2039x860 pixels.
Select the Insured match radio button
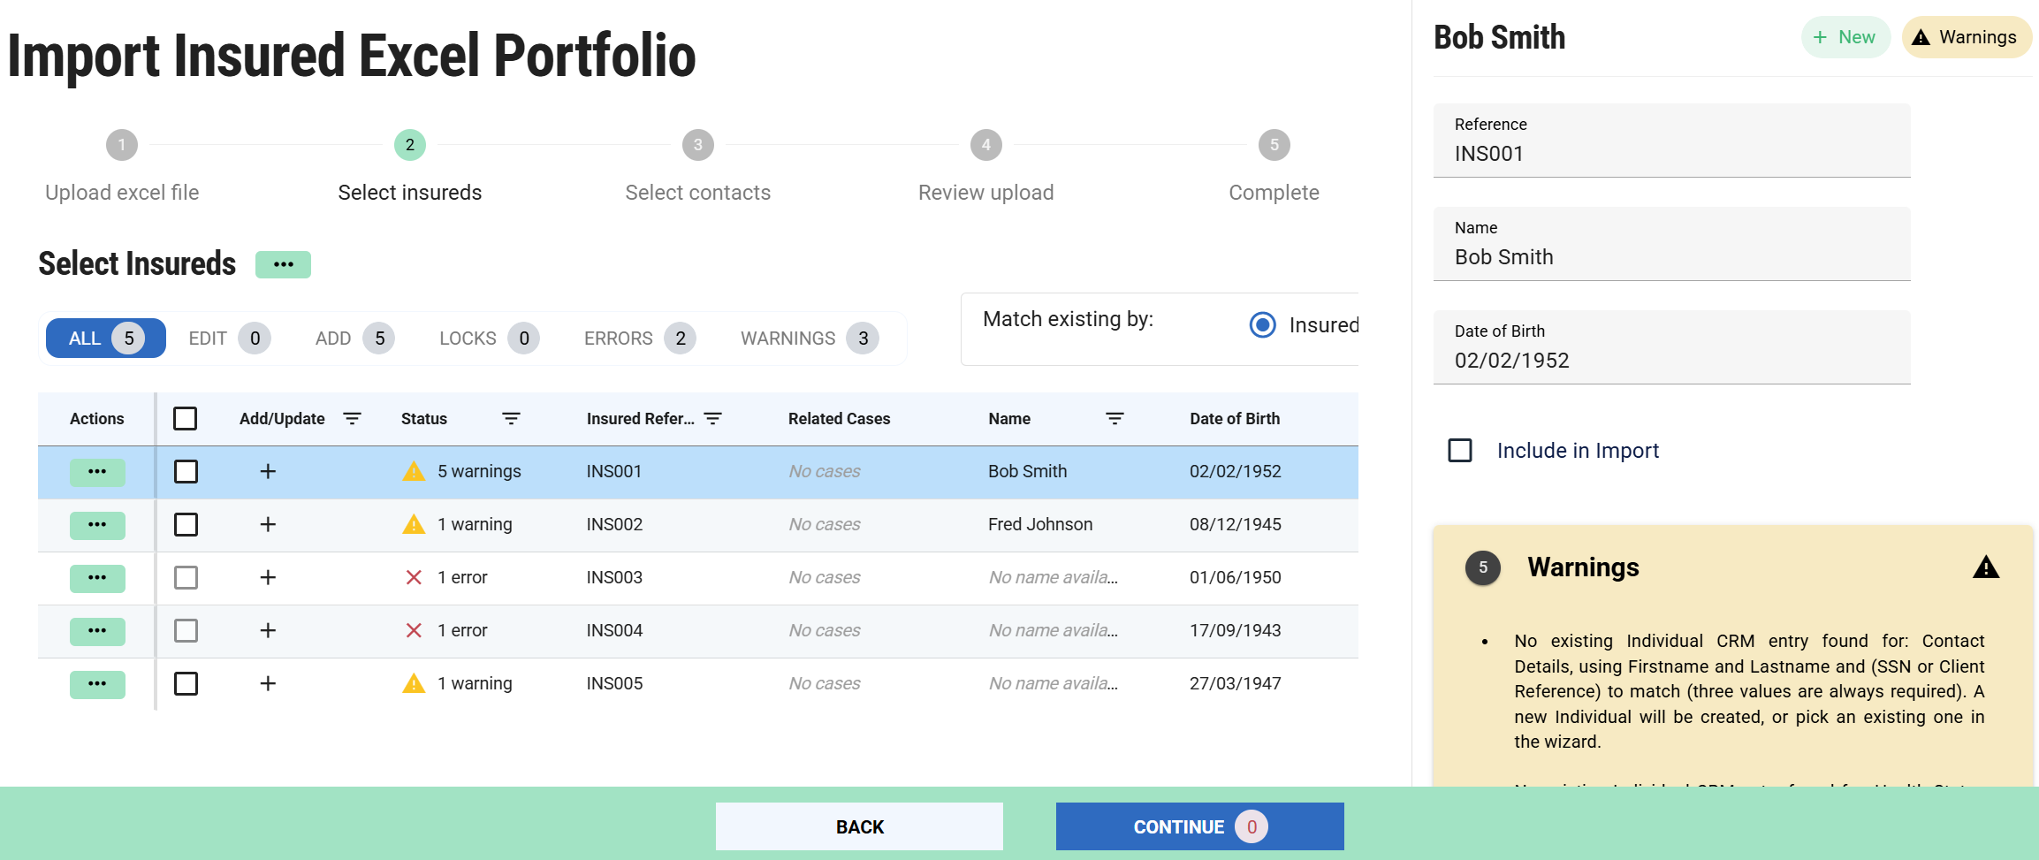pyautogui.click(x=1262, y=325)
